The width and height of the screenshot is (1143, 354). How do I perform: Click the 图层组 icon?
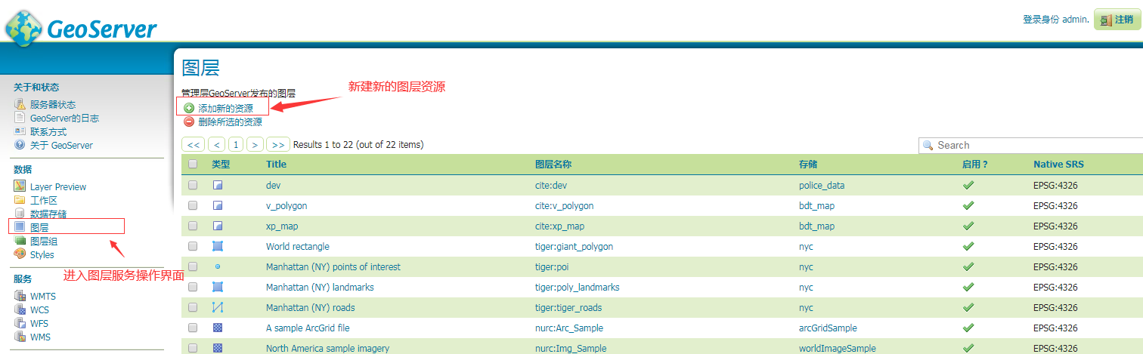click(20, 241)
